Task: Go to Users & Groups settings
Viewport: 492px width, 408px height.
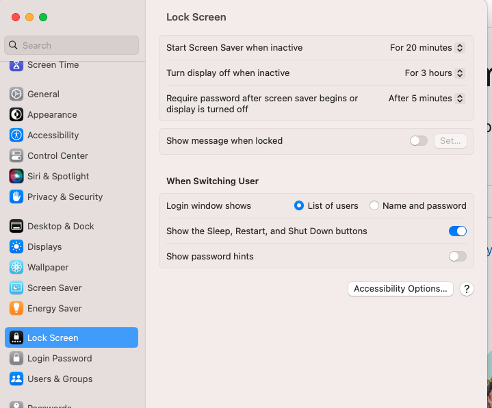Action: [x=60, y=379]
